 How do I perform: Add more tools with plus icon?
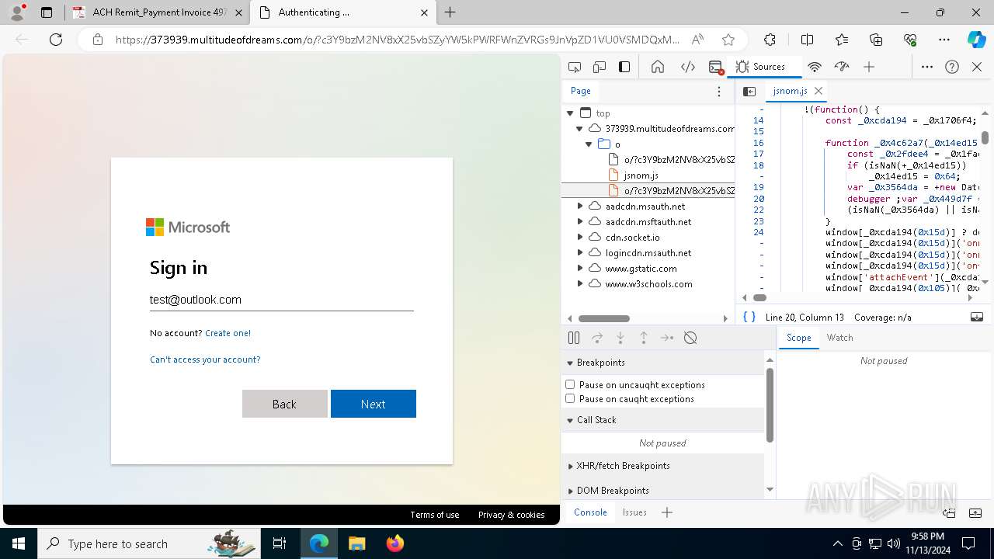coord(869,67)
